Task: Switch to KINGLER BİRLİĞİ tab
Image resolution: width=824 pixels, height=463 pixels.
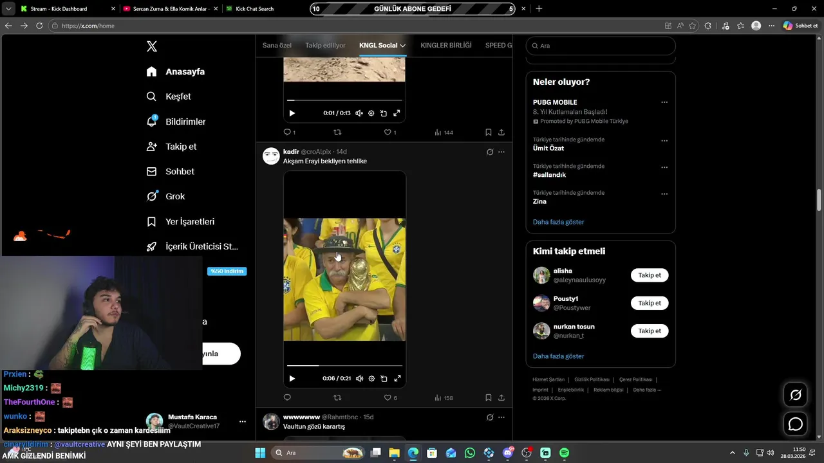Action: [x=446, y=46]
